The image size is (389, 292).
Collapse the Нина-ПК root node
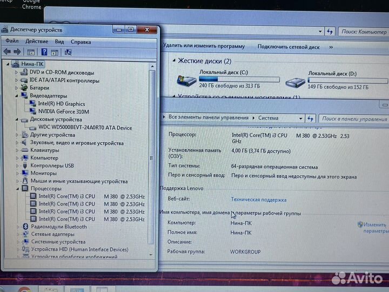click(x=8, y=64)
